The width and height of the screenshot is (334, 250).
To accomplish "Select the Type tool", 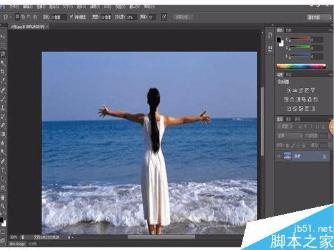I will tap(3, 170).
